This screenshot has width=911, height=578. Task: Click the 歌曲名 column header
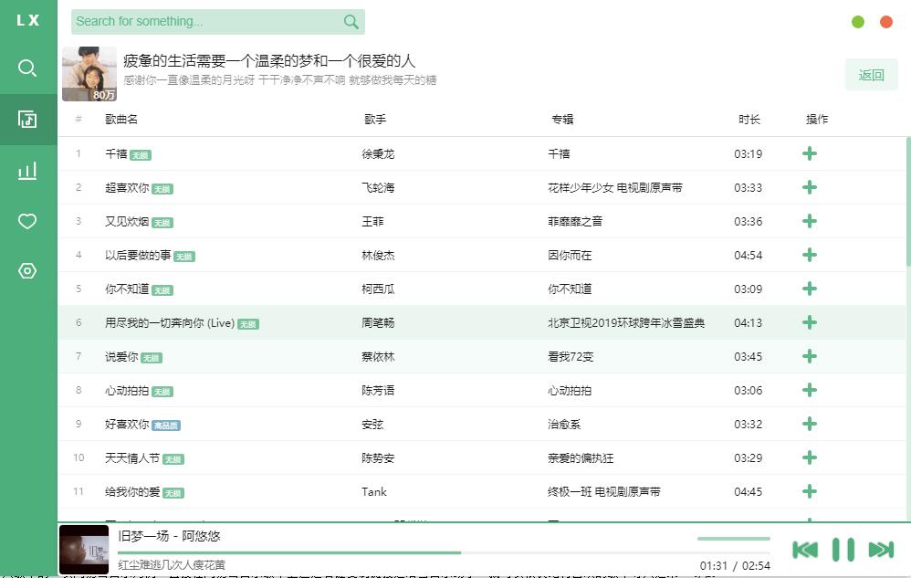pyautogui.click(x=121, y=119)
